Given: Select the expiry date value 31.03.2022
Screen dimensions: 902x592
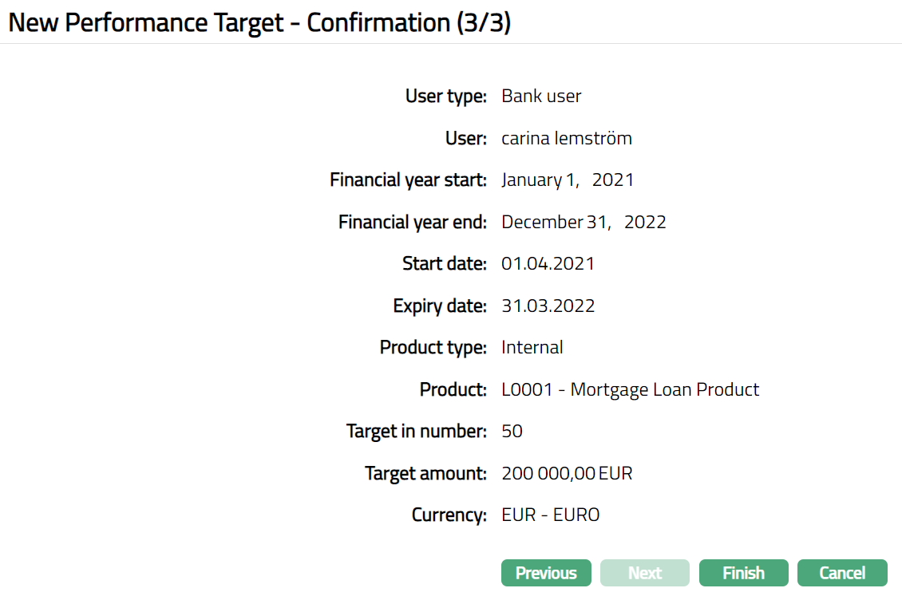Looking at the screenshot, I should click(548, 306).
